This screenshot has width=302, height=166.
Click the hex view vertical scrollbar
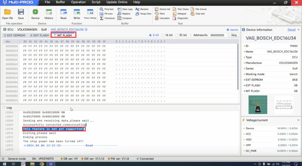tap(238, 67)
